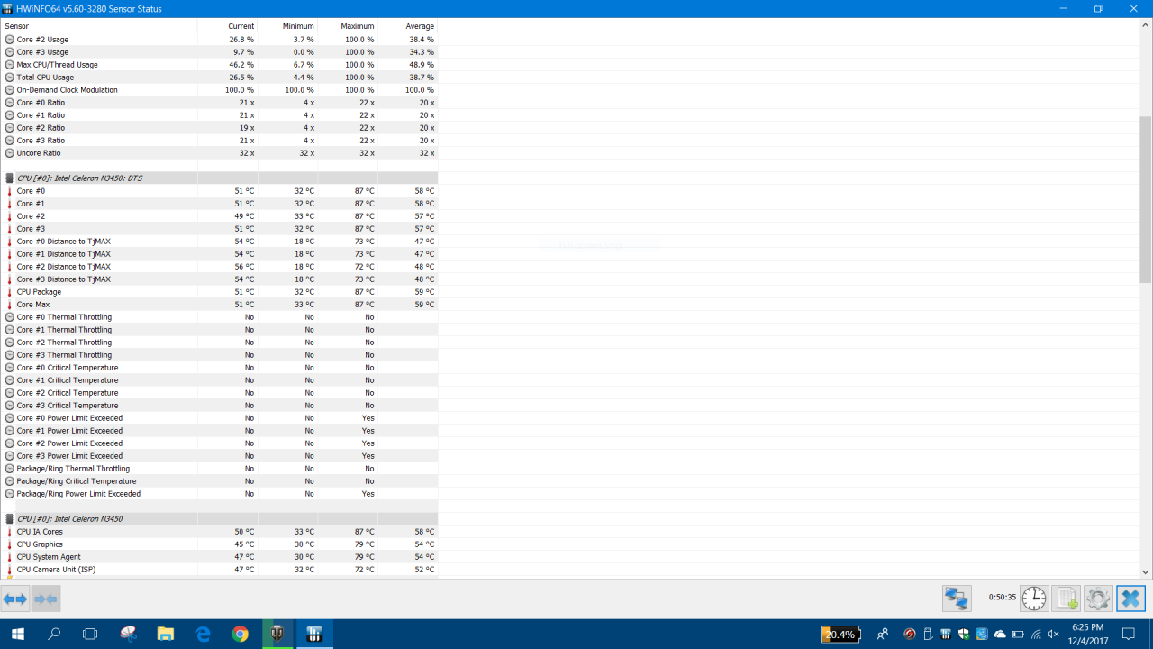Open the Windows Start menu

click(17, 634)
